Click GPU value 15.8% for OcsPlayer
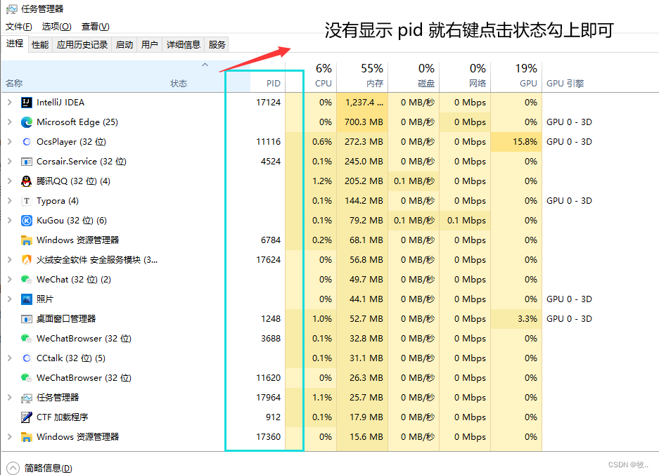Screen dimensions: 659x475 [x=525, y=142]
